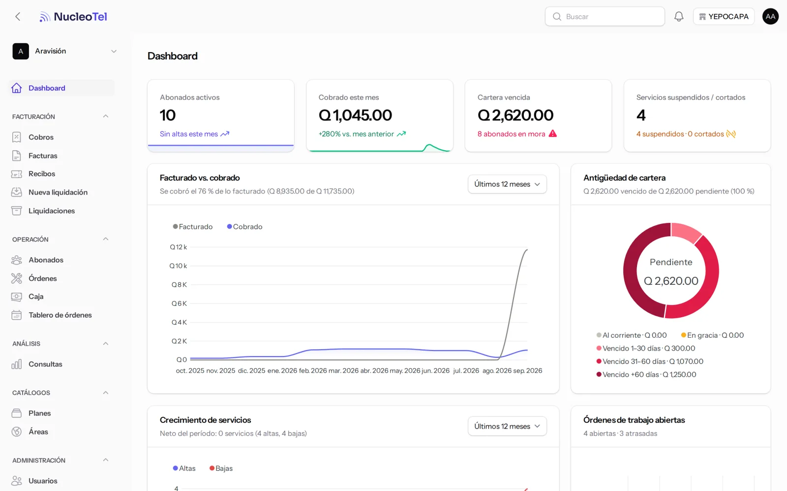This screenshot has width=787, height=491.
Task: Click the Vencido 31–60 días legend entry
Action: coord(650,361)
